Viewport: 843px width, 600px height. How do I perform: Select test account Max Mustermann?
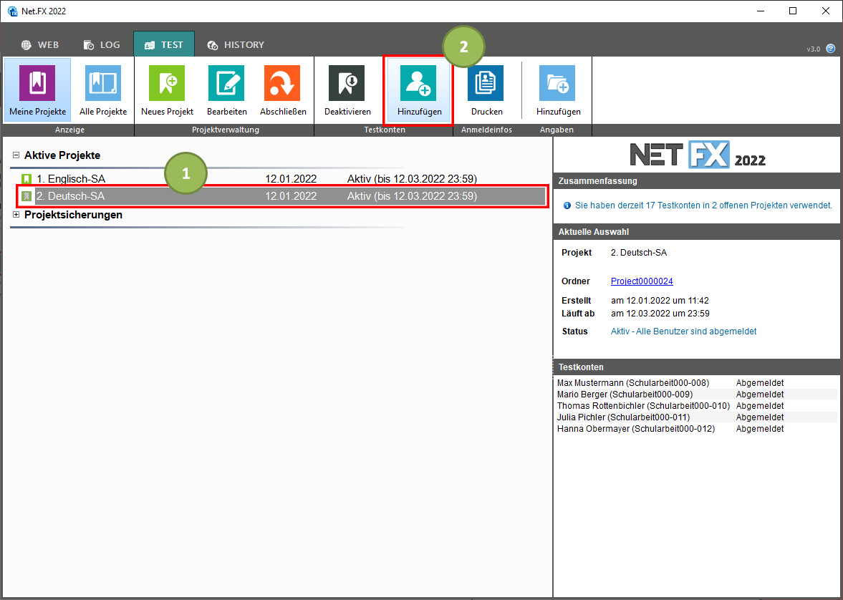[x=633, y=383]
